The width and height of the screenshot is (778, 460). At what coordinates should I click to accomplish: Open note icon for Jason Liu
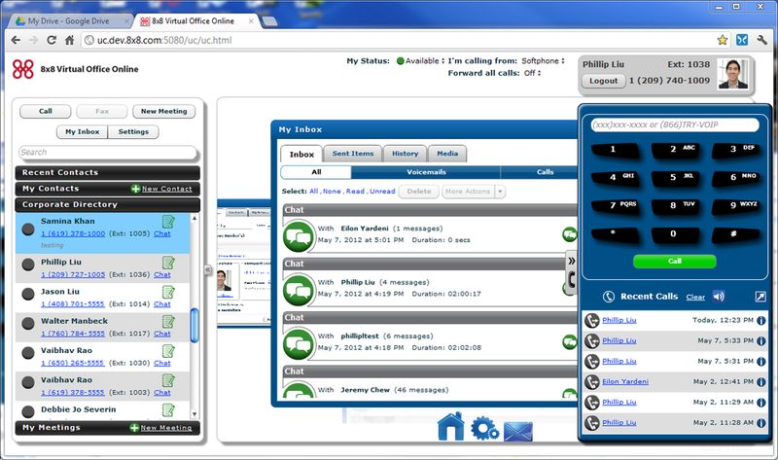tap(168, 292)
